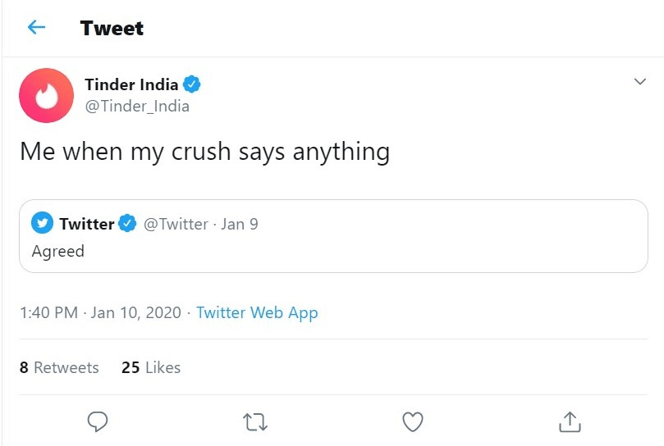664x446 pixels.
Task: Open the quoted tweet saying Agreed
Action: click(333, 236)
